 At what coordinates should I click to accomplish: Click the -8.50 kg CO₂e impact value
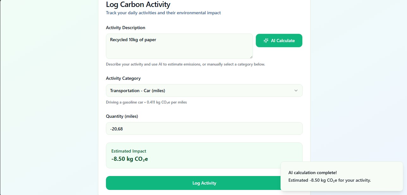click(130, 159)
